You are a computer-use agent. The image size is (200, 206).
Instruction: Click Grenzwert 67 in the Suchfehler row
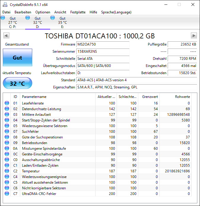click(155, 131)
